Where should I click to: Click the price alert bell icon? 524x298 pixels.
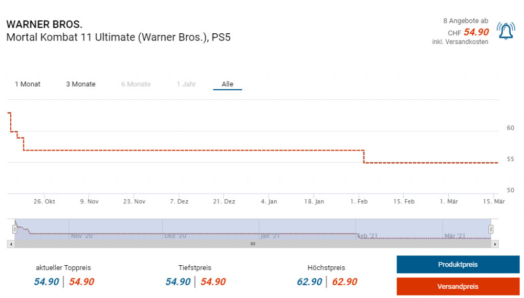pos(506,32)
